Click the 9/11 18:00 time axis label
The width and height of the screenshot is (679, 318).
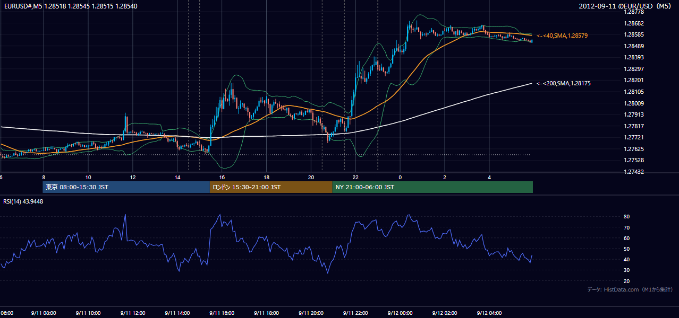[267, 313]
